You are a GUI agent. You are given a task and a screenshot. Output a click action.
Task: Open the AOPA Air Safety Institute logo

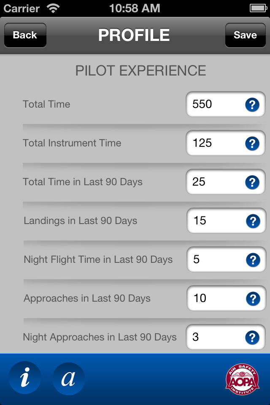[242, 379]
